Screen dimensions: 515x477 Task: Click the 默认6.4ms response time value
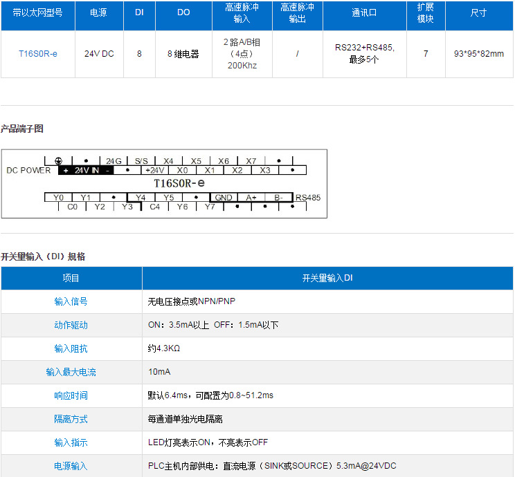(x=210, y=395)
